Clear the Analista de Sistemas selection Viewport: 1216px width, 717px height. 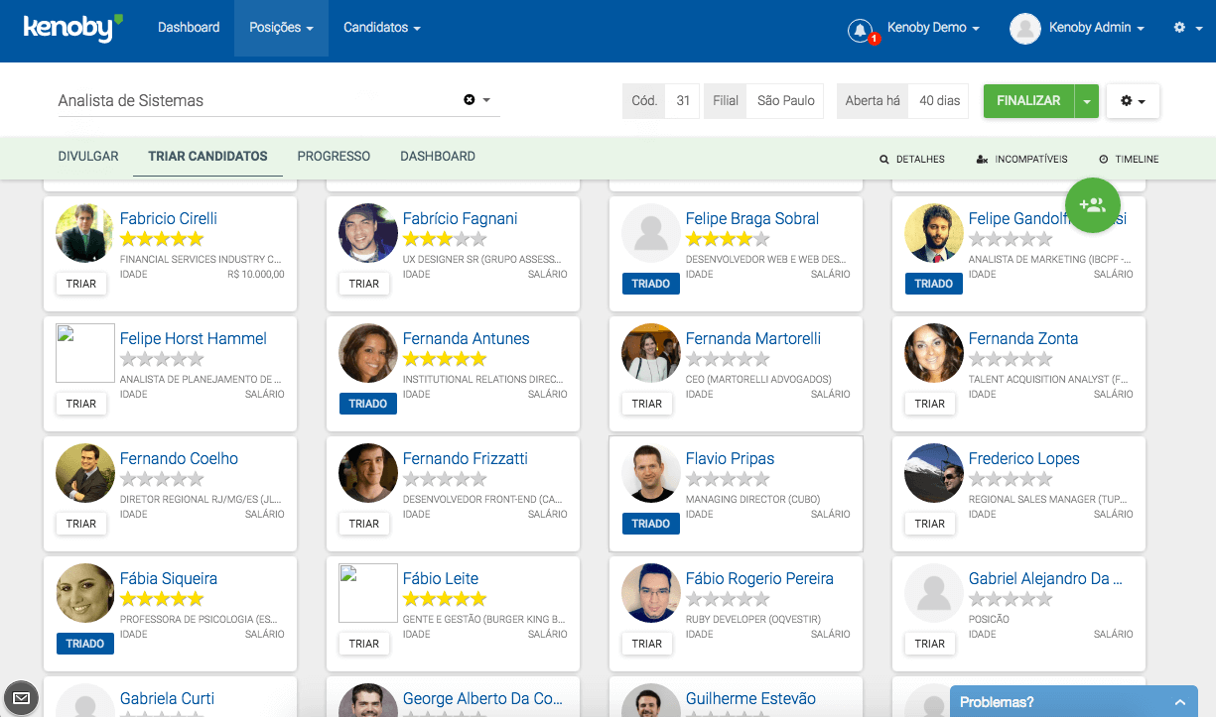[470, 100]
